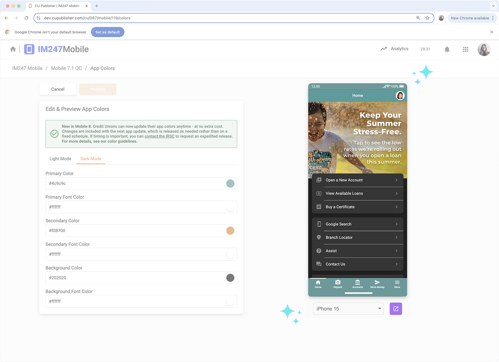
Task: Expand Open a New Account chevron
Action: 397,180
